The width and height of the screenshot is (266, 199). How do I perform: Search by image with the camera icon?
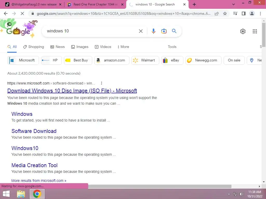[164, 31]
